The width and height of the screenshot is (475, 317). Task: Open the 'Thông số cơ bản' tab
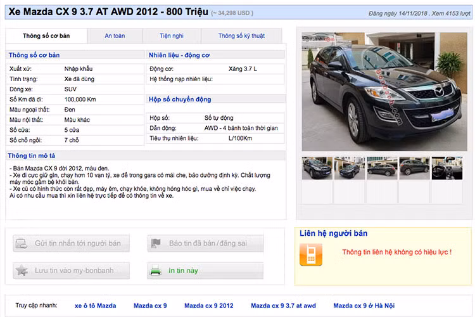pos(46,36)
